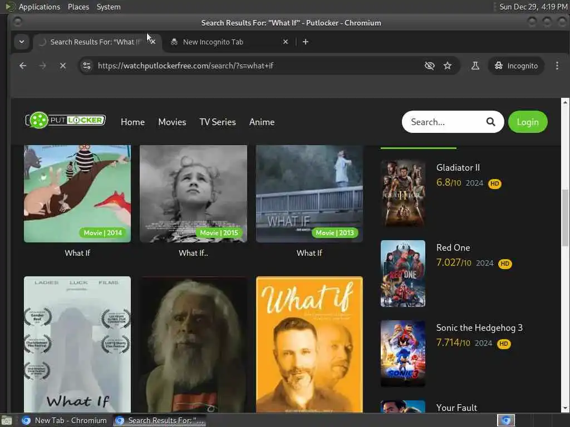
Task: Click the Putlocker logo
Action: coord(66,120)
